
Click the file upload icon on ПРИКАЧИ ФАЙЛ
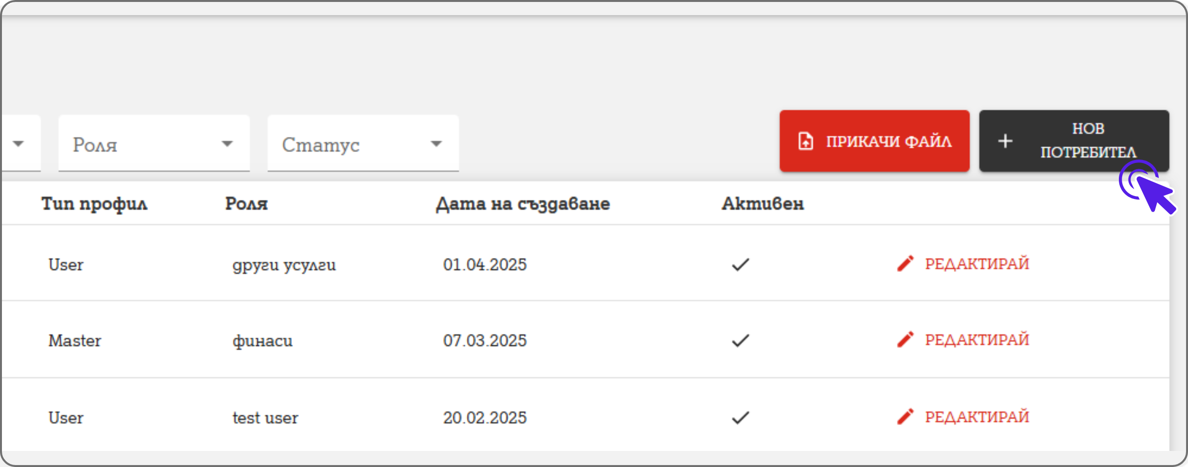coord(806,141)
